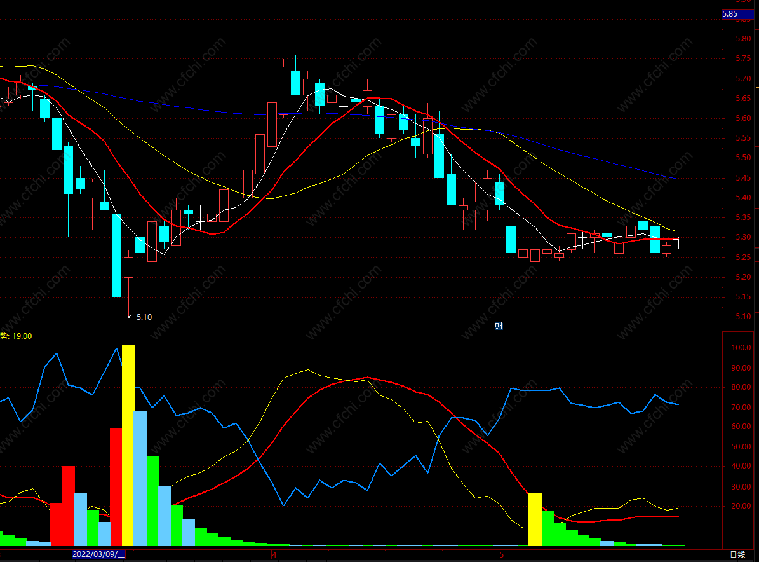Click the highlighted 5.85 price tag

(737, 14)
